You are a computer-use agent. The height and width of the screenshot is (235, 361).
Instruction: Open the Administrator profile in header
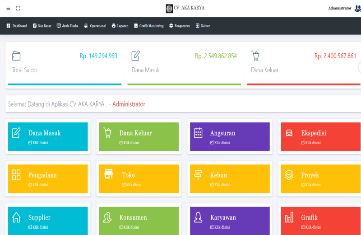[342, 8]
